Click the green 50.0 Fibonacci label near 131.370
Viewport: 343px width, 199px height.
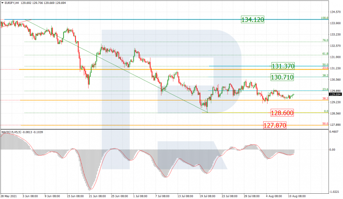click(325, 65)
